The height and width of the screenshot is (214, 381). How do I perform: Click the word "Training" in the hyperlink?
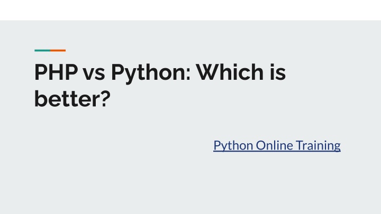[318, 146]
